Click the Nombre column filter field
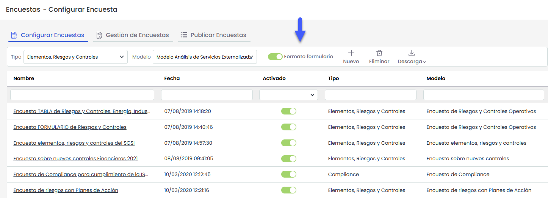This screenshot has height=198, width=548. click(82, 95)
